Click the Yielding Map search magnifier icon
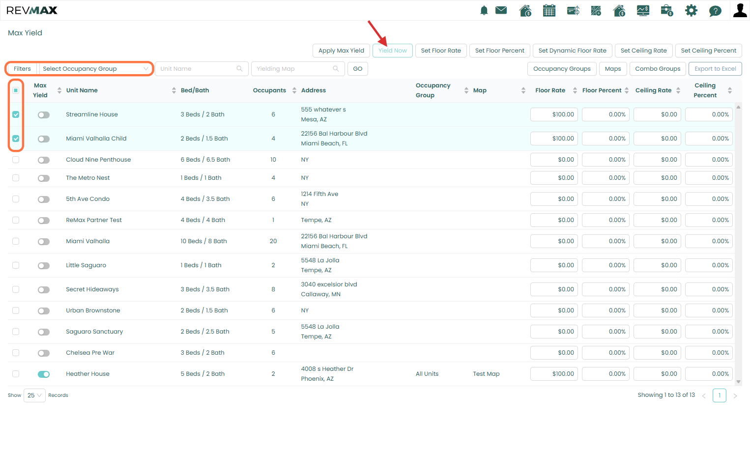Viewport: 750px width, 449px height. tap(336, 69)
